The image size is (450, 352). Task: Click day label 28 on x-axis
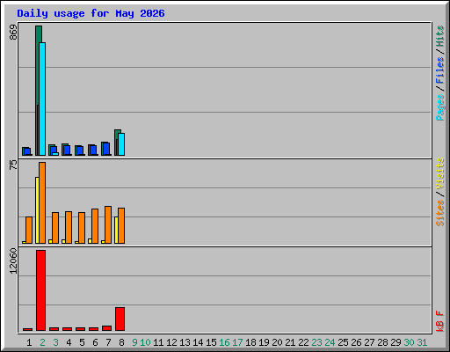click(382, 342)
